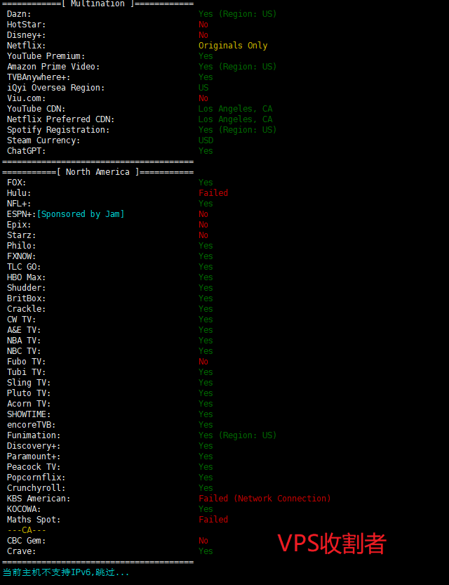This screenshot has height=585, width=449.
Task: Click the "Crave:" label
Action: (22, 551)
